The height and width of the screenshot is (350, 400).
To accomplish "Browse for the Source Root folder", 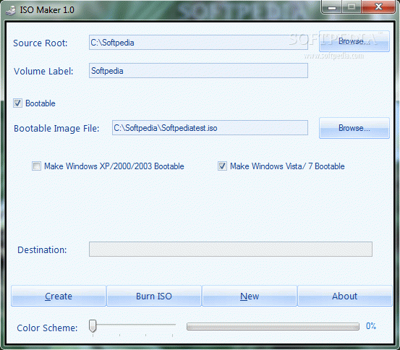I will [x=354, y=41].
